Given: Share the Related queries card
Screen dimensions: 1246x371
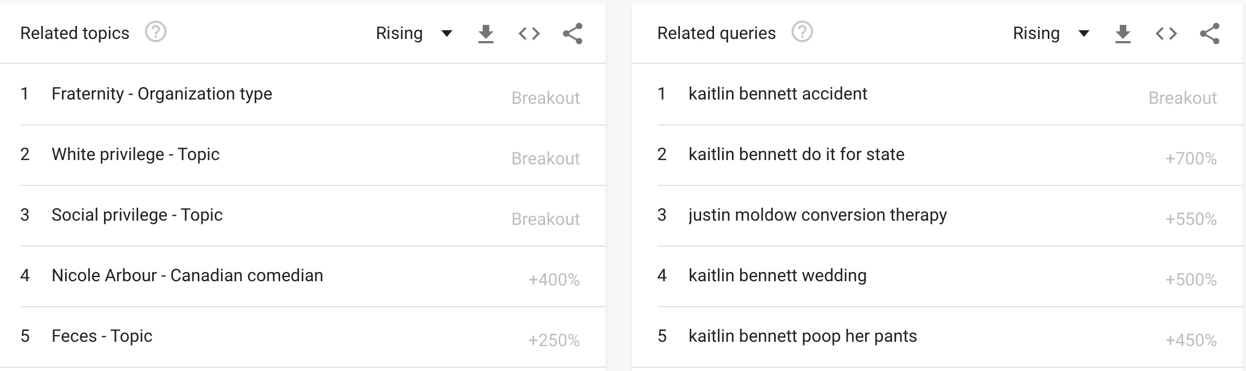Looking at the screenshot, I should pos(1210,34).
